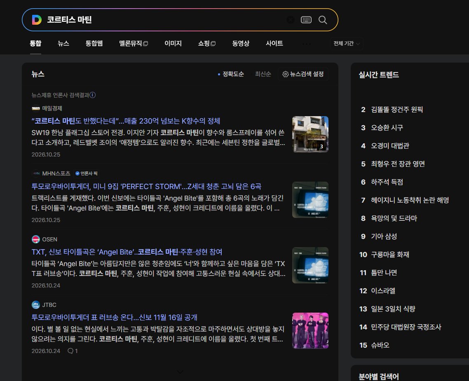Click the Daum logo icon
Screen dimensions: 469x381
[37, 20]
